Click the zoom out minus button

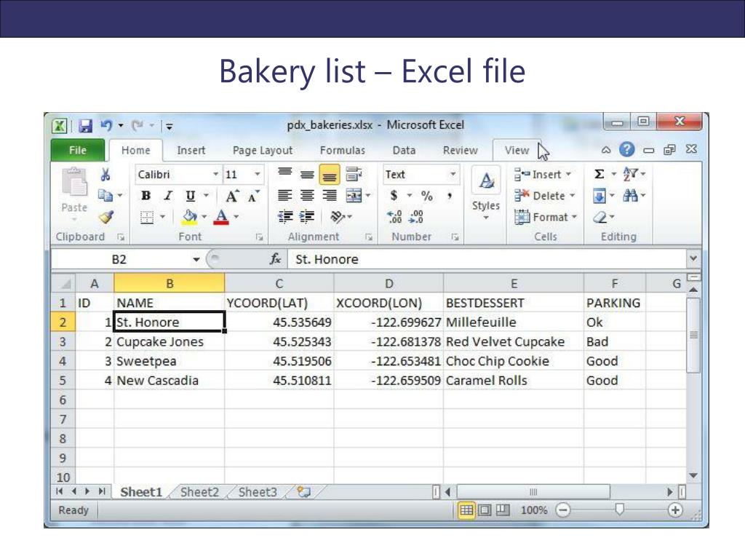(563, 510)
